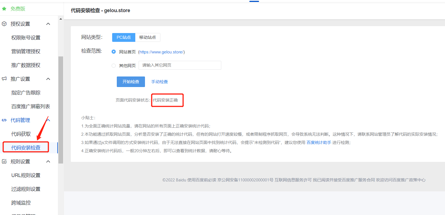Click 欢迎访问百度推广政策中心 in footer

(401, 180)
